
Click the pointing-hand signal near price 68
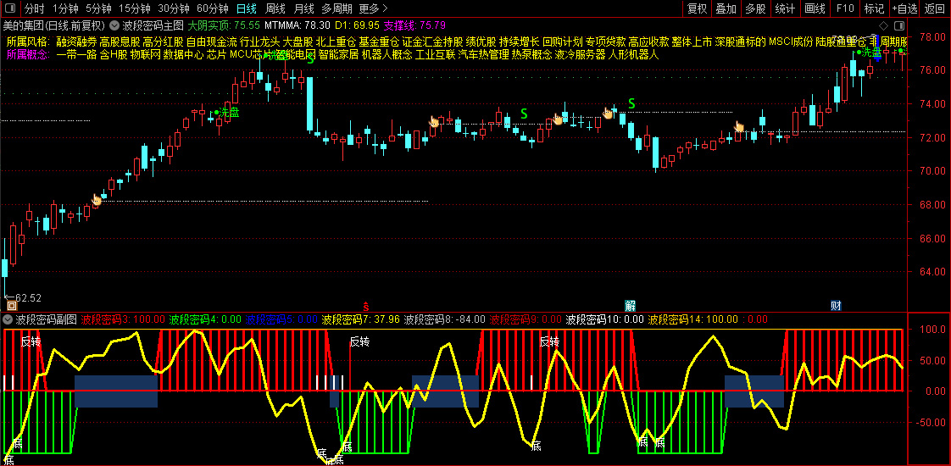point(97,199)
